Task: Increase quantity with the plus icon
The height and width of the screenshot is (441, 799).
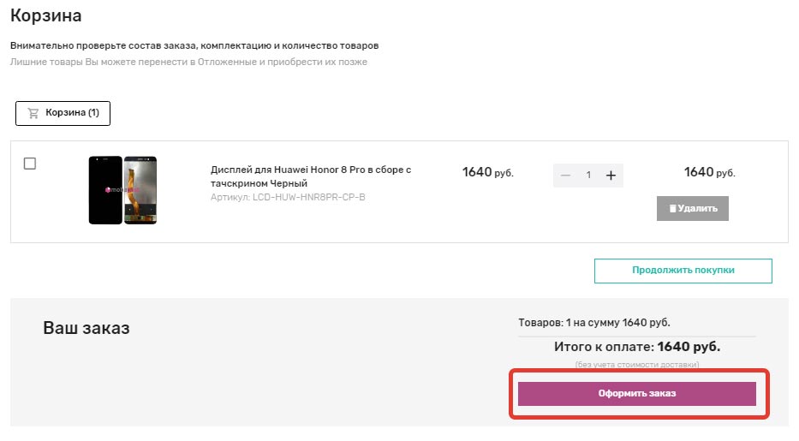Action: point(611,176)
